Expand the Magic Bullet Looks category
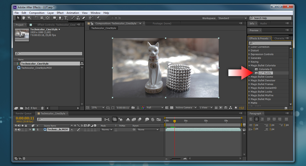 pos(249,92)
